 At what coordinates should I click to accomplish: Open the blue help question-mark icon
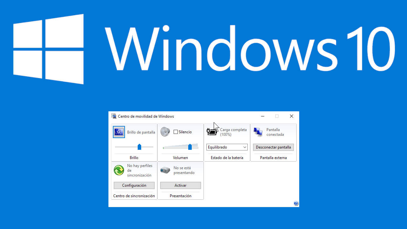[x=296, y=204]
